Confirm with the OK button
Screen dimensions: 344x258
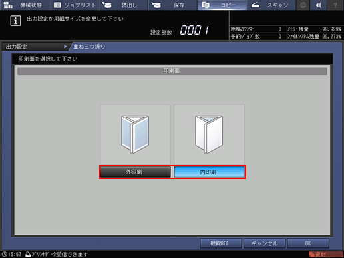(308, 243)
